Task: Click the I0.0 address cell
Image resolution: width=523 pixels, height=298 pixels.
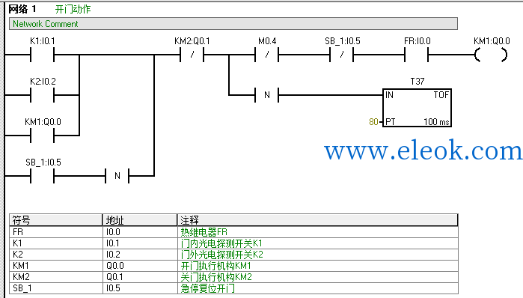Action: (140, 232)
